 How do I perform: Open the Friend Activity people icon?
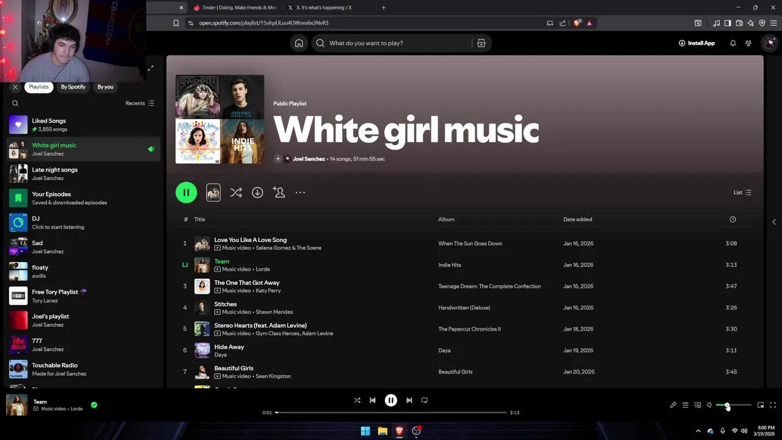pos(748,43)
